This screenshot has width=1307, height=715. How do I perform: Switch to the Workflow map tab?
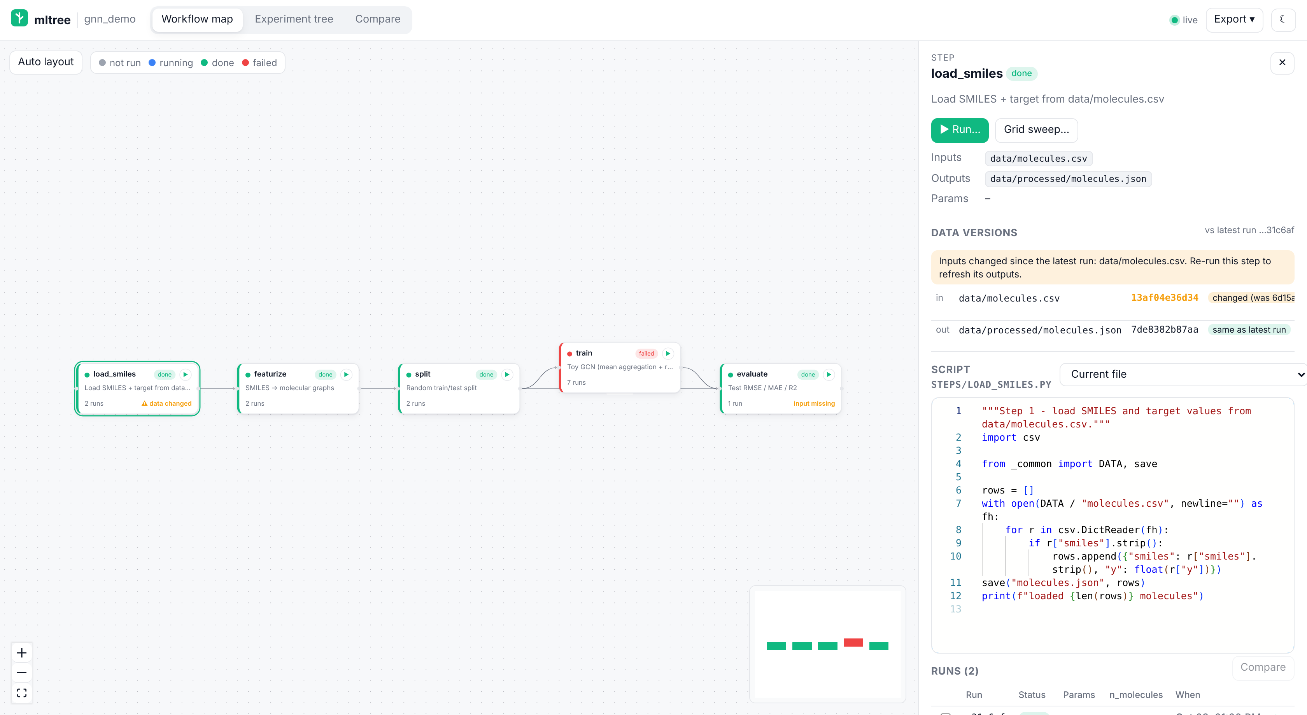(x=197, y=19)
